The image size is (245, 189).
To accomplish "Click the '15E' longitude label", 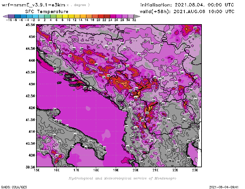I will pyautogui.click(x=37, y=170).
